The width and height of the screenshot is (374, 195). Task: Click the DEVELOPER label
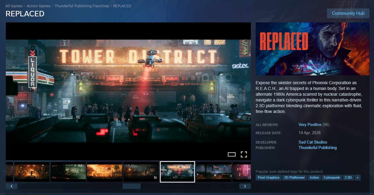[x=266, y=142]
